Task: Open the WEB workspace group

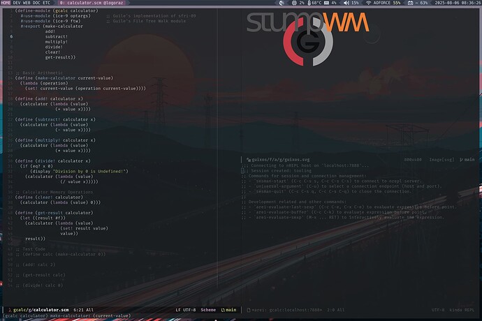Action: coord(27,3)
